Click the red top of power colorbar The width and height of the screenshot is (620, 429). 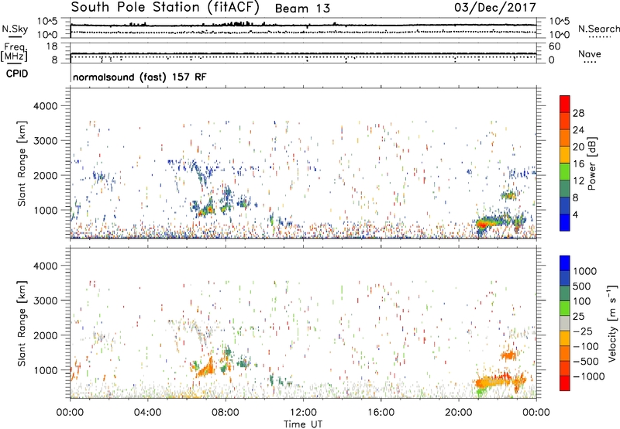tap(565, 104)
